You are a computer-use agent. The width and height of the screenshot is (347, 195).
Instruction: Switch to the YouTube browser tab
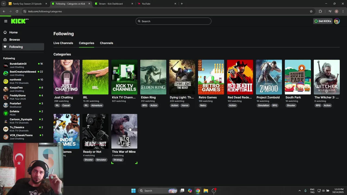(157, 4)
